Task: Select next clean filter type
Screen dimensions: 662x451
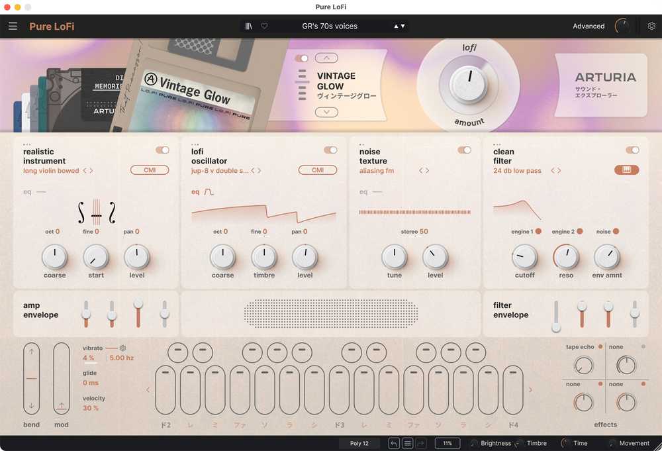Action: [559, 171]
